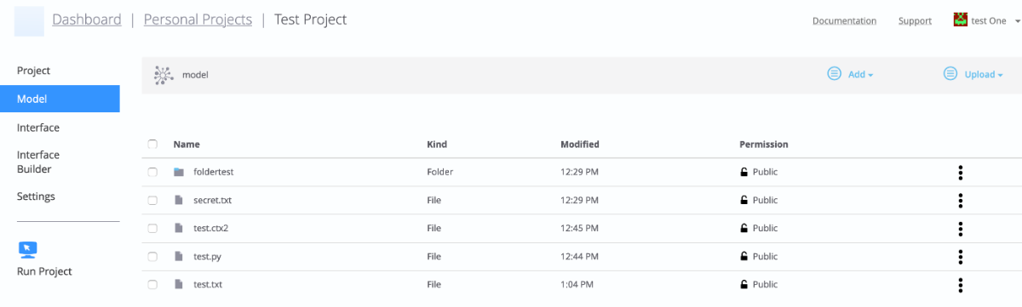Sort the file list by the Modified column header
1022x307 pixels.
[x=580, y=145]
